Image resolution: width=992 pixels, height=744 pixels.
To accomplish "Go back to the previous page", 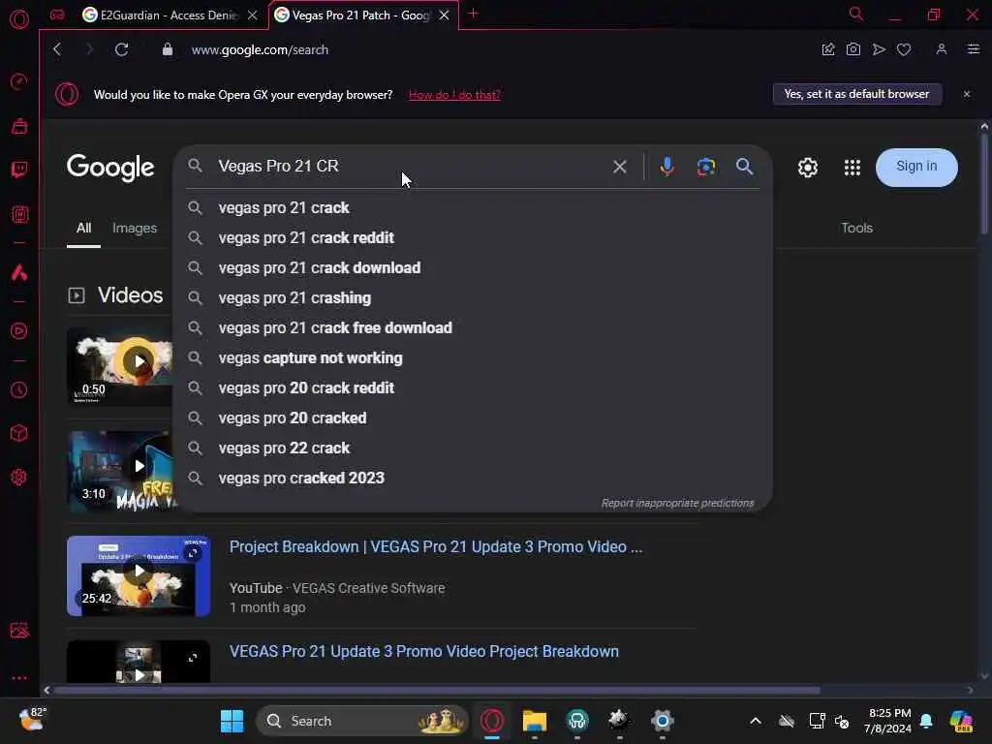I will click(57, 49).
